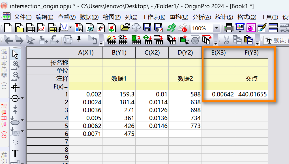The width and height of the screenshot is (289, 164).
Task: Select the Zoom In magnifier tool
Action: [16, 64]
